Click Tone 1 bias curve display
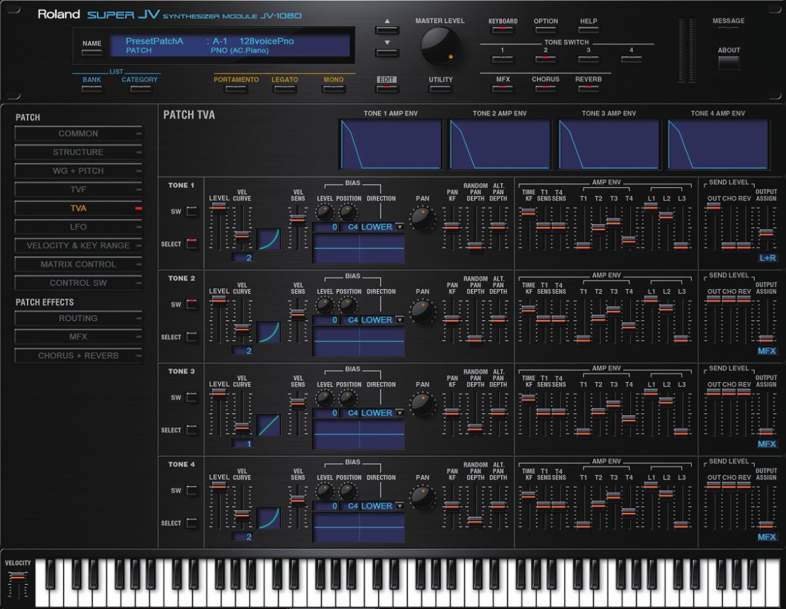Image resolution: width=786 pixels, height=609 pixels. tap(358, 249)
